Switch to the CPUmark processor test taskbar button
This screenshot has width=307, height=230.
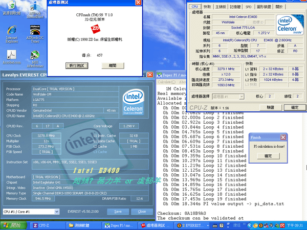click(x=157, y=225)
